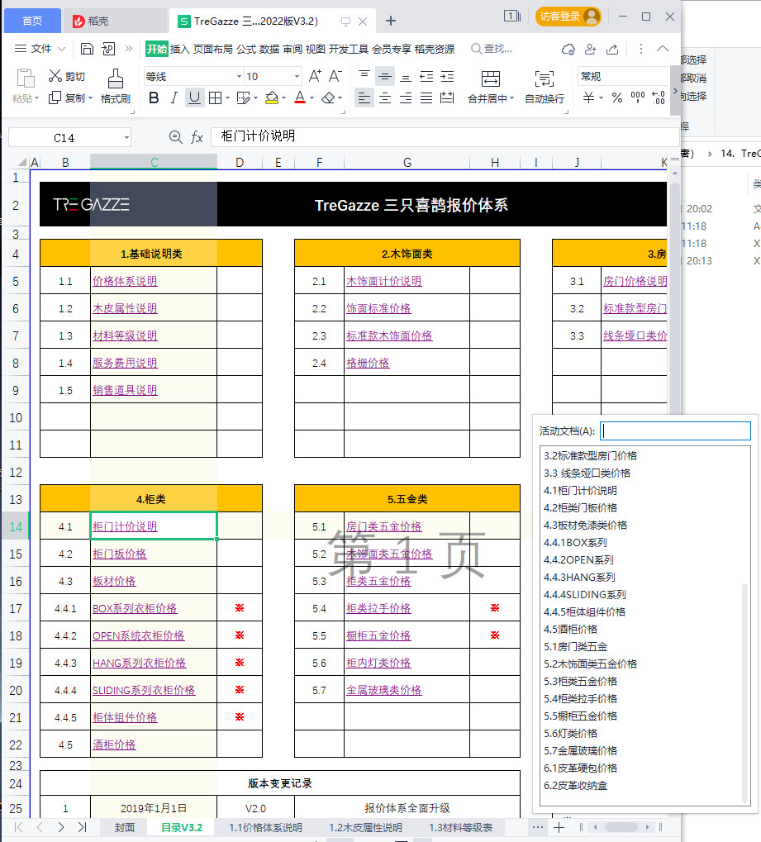Click the Paste clipboard icon
Image resolution: width=761 pixels, height=842 pixels.
tap(25, 78)
